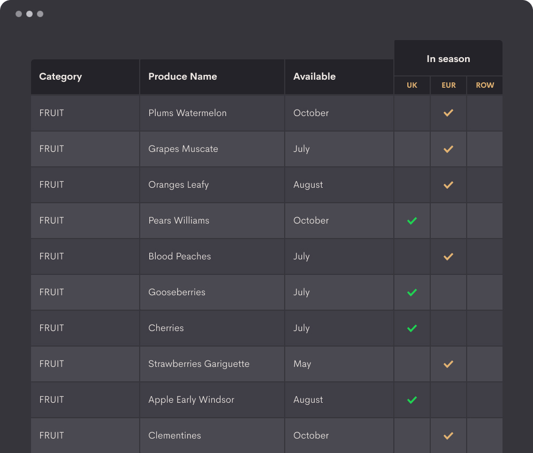533x453 pixels.
Task: Toggle the empty ROW cell for Cherries
Action: [x=485, y=328]
